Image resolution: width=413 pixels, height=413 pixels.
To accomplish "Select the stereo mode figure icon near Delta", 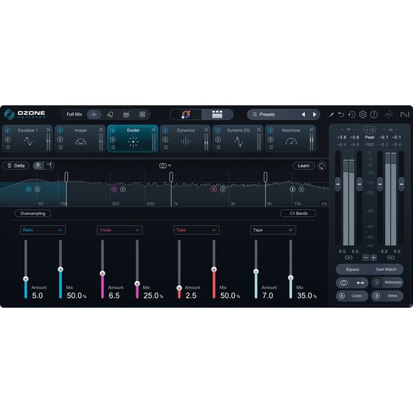I will click(x=38, y=165).
